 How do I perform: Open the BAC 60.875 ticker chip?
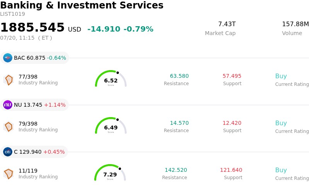[x=35, y=58]
